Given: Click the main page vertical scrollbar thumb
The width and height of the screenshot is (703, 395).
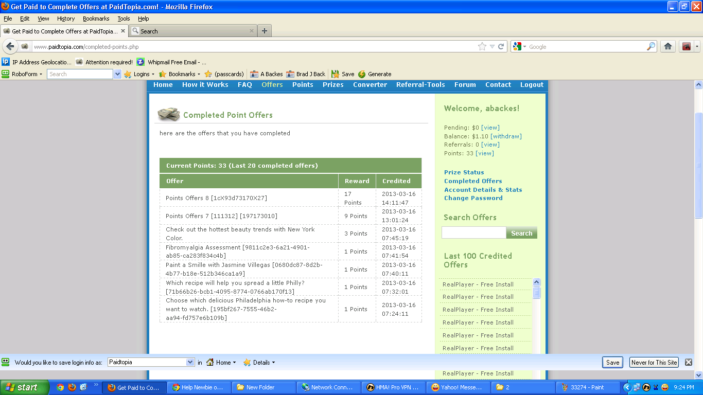Looking at the screenshot, I should (x=698, y=166).
